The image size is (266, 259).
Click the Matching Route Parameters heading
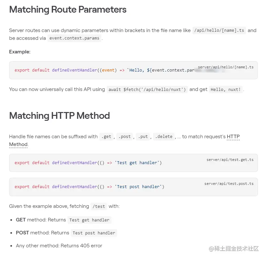[x=68, y=9]
